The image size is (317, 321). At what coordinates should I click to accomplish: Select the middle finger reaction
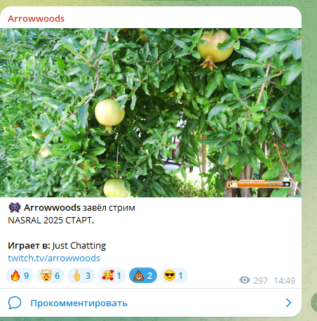pos(81,275)
